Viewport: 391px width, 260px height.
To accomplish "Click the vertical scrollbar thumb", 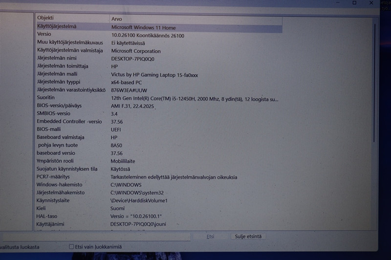I will click(x=374, y=82).
